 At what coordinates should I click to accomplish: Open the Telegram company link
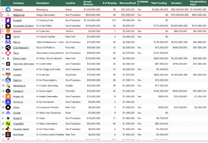pos(18,10)
